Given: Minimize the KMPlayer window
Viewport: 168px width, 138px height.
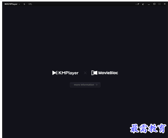Looking at the screenshot, I should point(149,4).
